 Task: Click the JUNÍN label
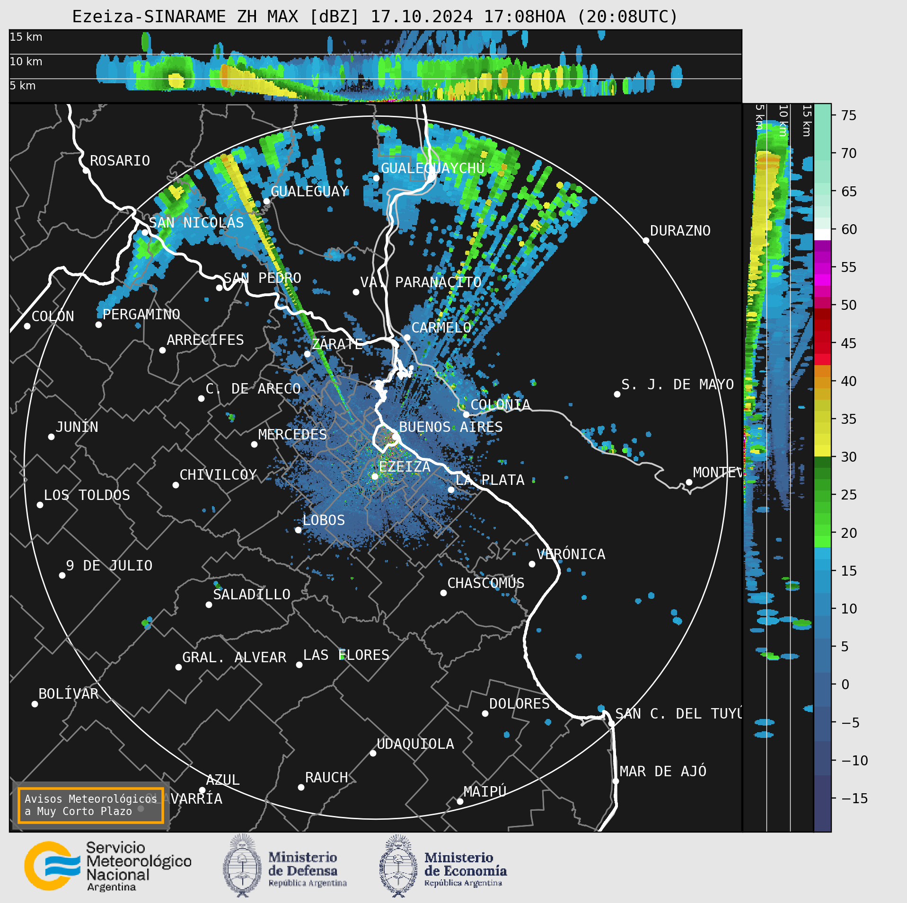[77, 427]
